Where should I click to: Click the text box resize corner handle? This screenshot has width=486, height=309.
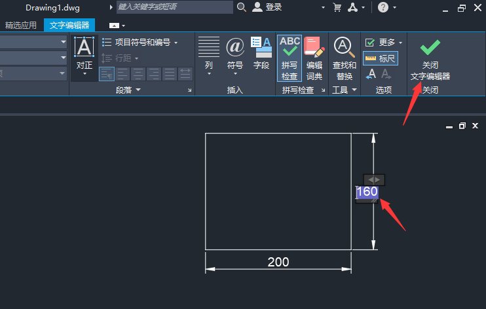pyautogui.click(x=375, y=200)
